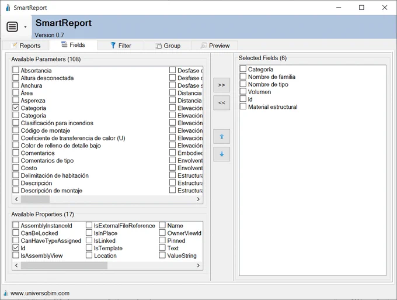
Task: Check the Comentarios parameter
Action: coord(16,153)
